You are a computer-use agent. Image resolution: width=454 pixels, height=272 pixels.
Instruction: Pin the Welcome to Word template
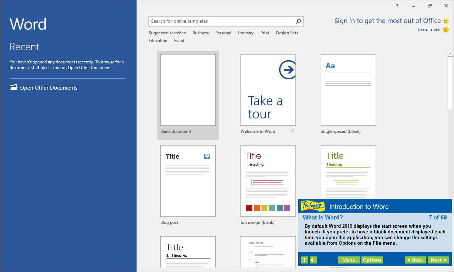click(x=292, y=131)
